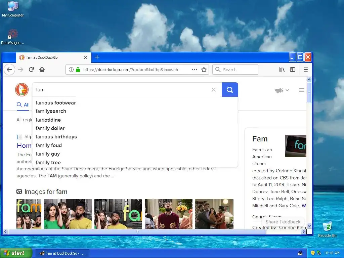
Task: Click the DuckDuckGo duck logo
Action: coord(22,90)
